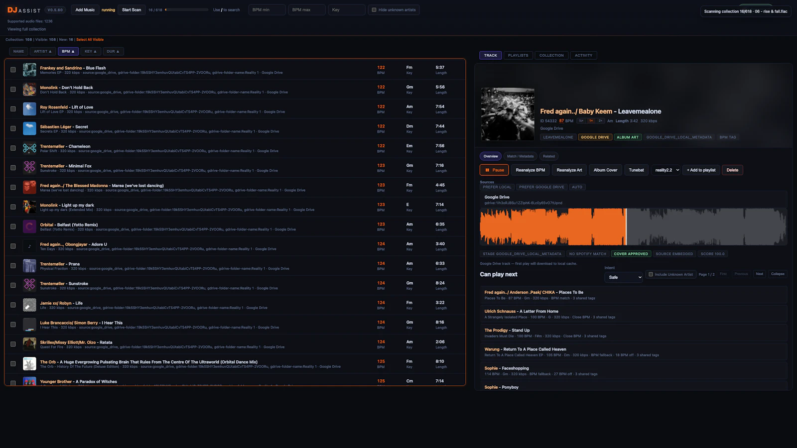Click Trentemøller Sunstroke cover art icon
This screenshot has height=448, width=797.
pos(29,285)
